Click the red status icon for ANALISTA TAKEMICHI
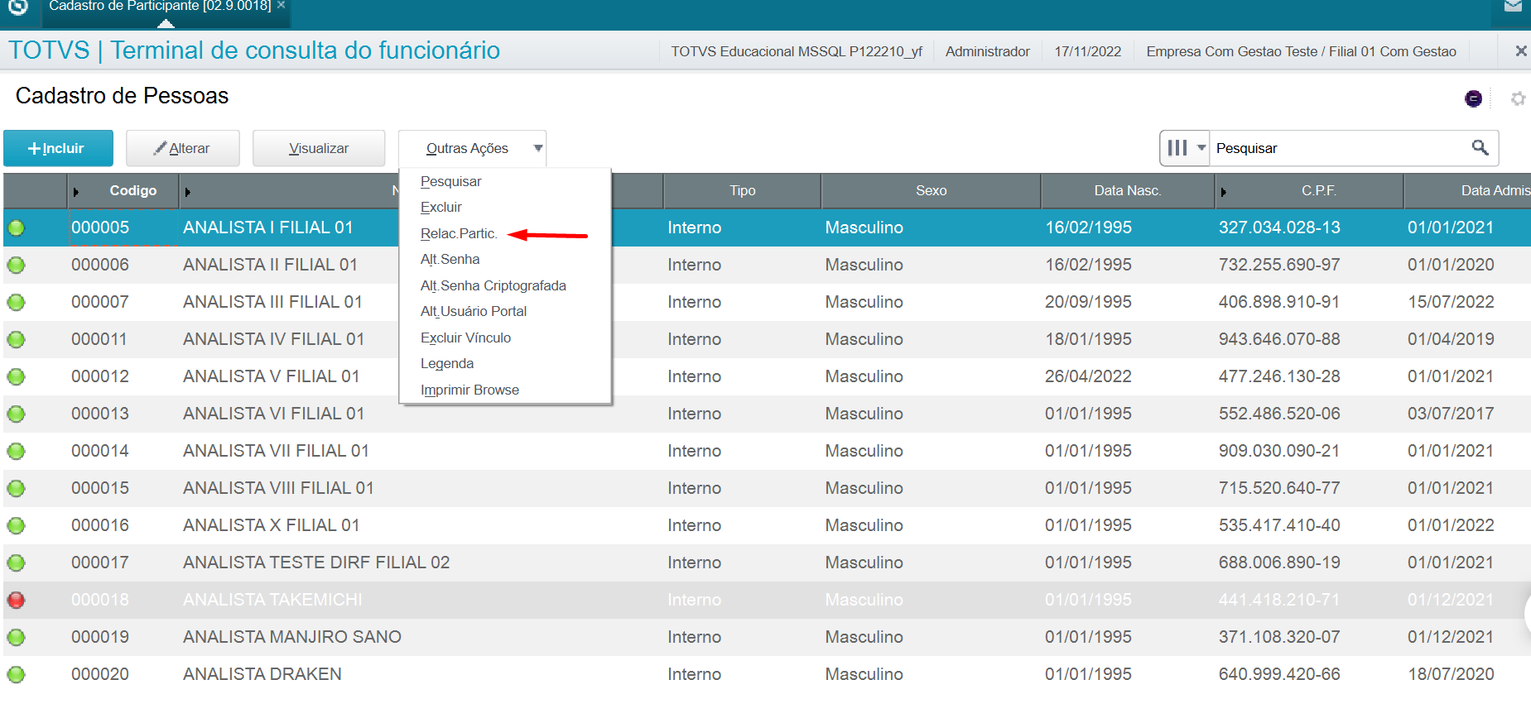 click(16, 600)
